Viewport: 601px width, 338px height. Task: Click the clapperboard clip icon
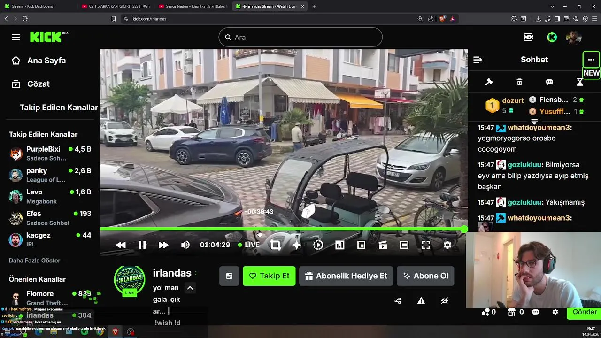click(x=383, y=245)
